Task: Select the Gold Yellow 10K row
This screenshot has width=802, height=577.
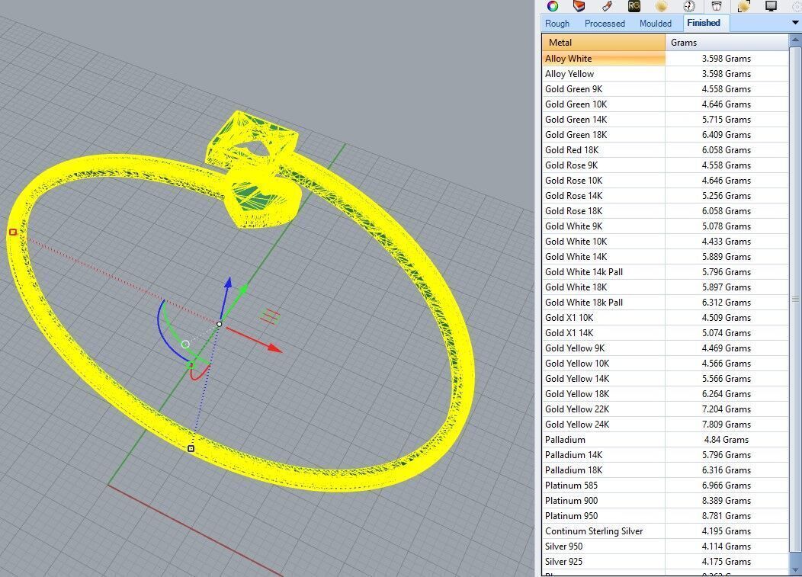Action: (666, 363)
